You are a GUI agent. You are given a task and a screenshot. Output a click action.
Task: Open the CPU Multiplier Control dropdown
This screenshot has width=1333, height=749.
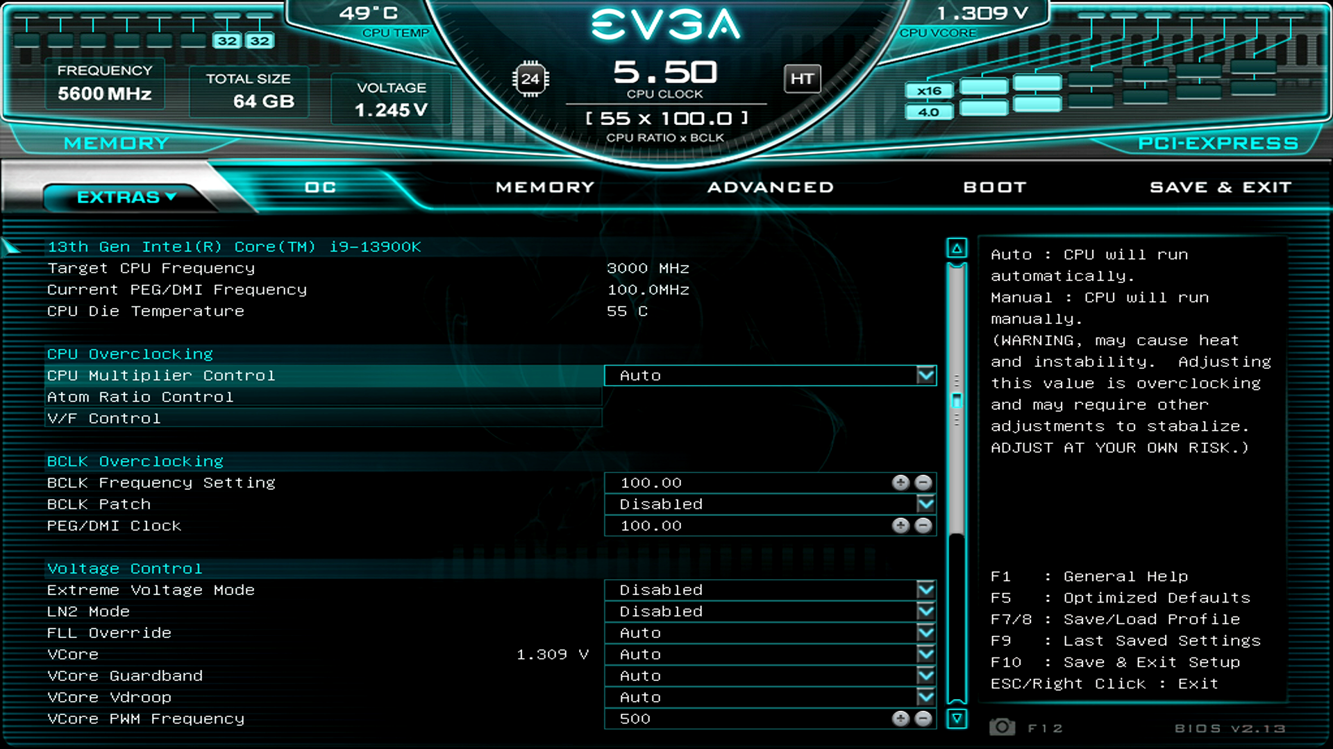tap(925, 375)
